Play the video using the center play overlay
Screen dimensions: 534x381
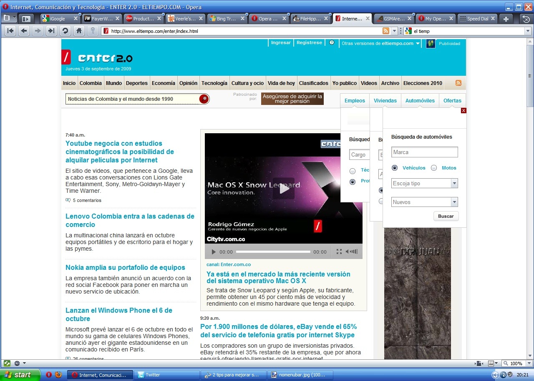pos(284,188)
